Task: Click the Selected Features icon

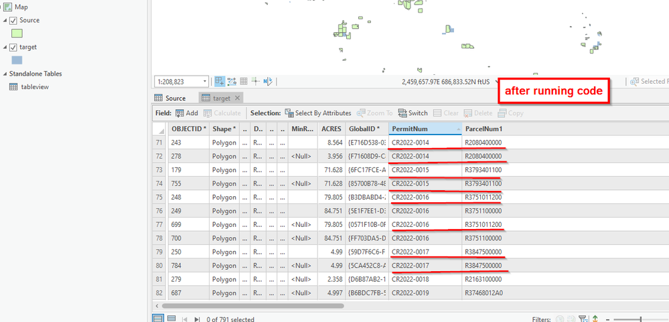Action: tap(635, 81)
